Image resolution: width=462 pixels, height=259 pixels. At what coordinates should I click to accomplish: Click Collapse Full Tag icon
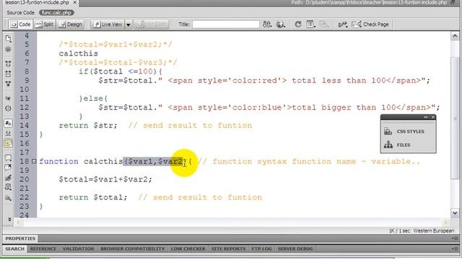tap(8, 63)
